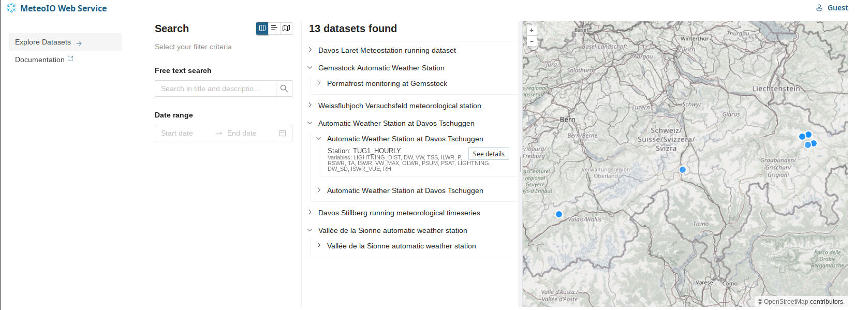This screenshot has height=310, width=855.
Task: Open the date range calendar icon
Action: pos(283,133)
